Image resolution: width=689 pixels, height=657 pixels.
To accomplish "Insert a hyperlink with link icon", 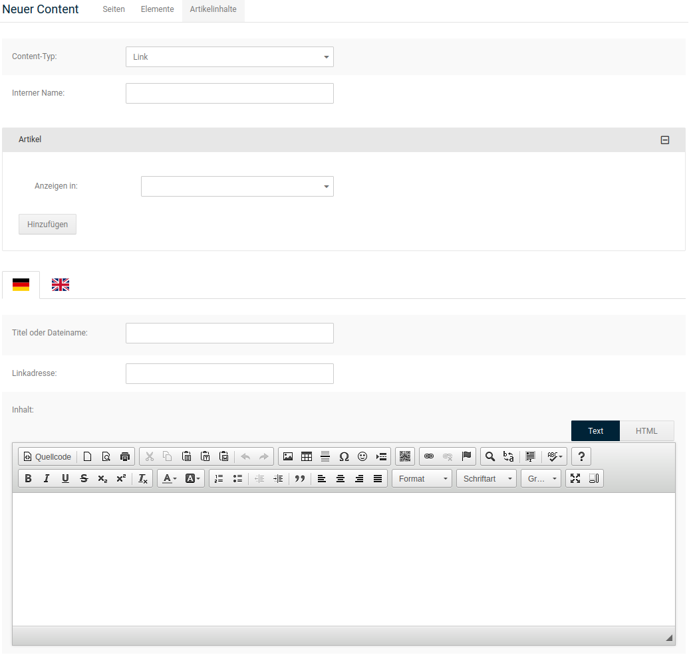I will coord(429,456).
